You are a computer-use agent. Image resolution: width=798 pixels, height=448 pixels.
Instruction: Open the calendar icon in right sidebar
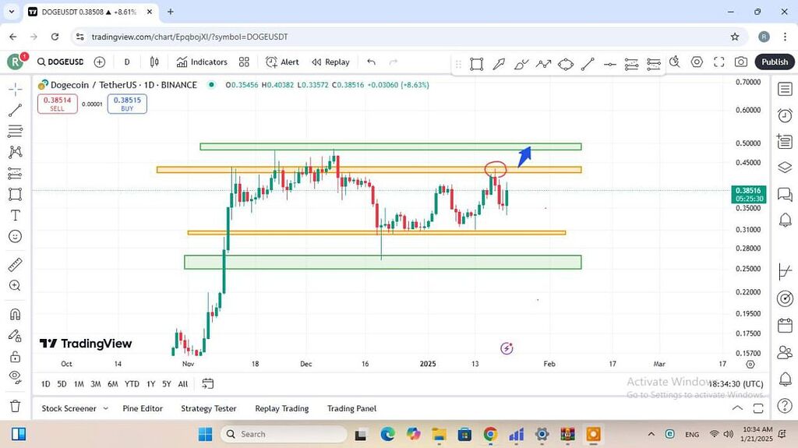click(x=785, y=325)
